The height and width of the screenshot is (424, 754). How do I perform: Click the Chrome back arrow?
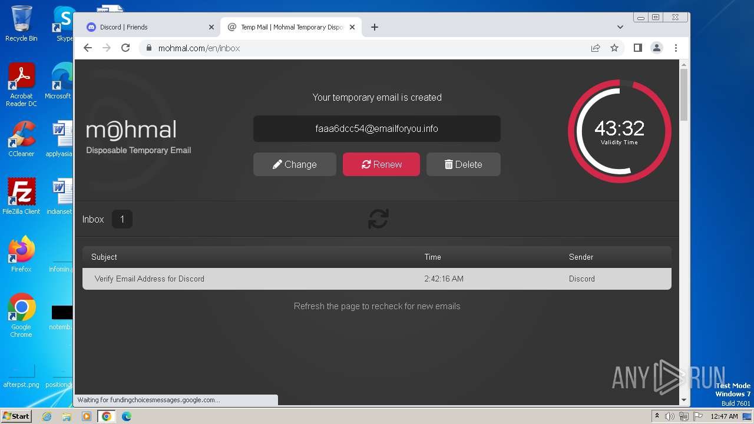point(88,48)
